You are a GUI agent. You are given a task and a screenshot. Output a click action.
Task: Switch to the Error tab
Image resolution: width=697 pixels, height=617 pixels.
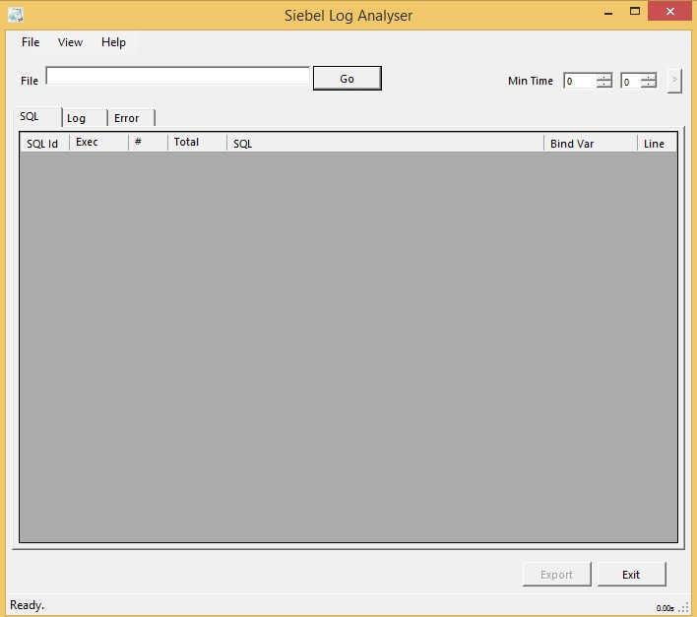[131, 118]
